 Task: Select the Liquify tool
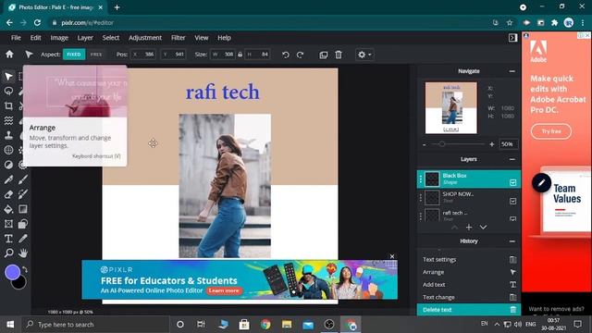coord(8,120)
